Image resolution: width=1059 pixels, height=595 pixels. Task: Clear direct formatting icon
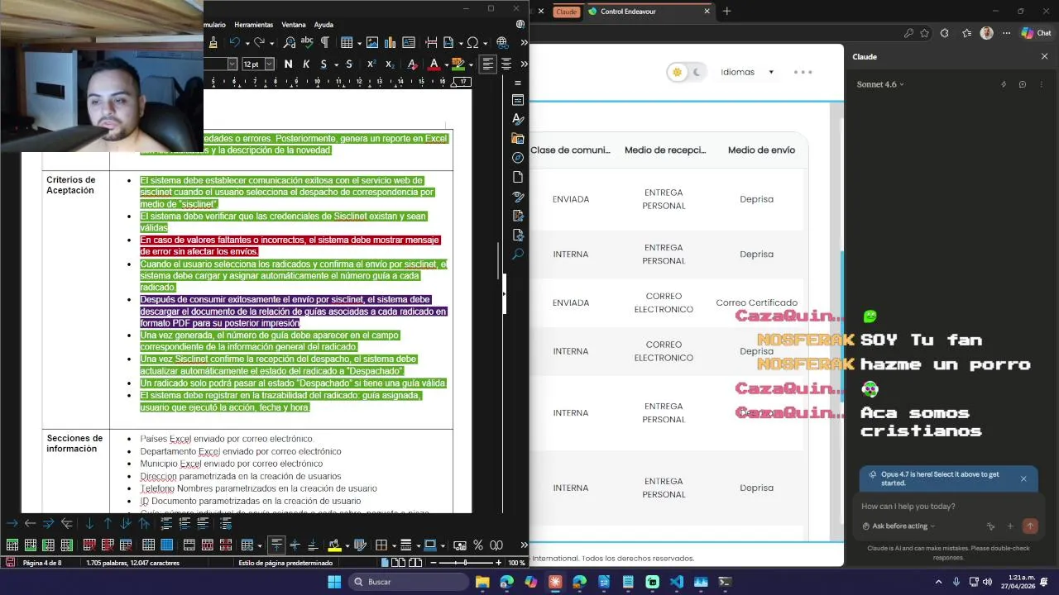(x=412, y=64)
